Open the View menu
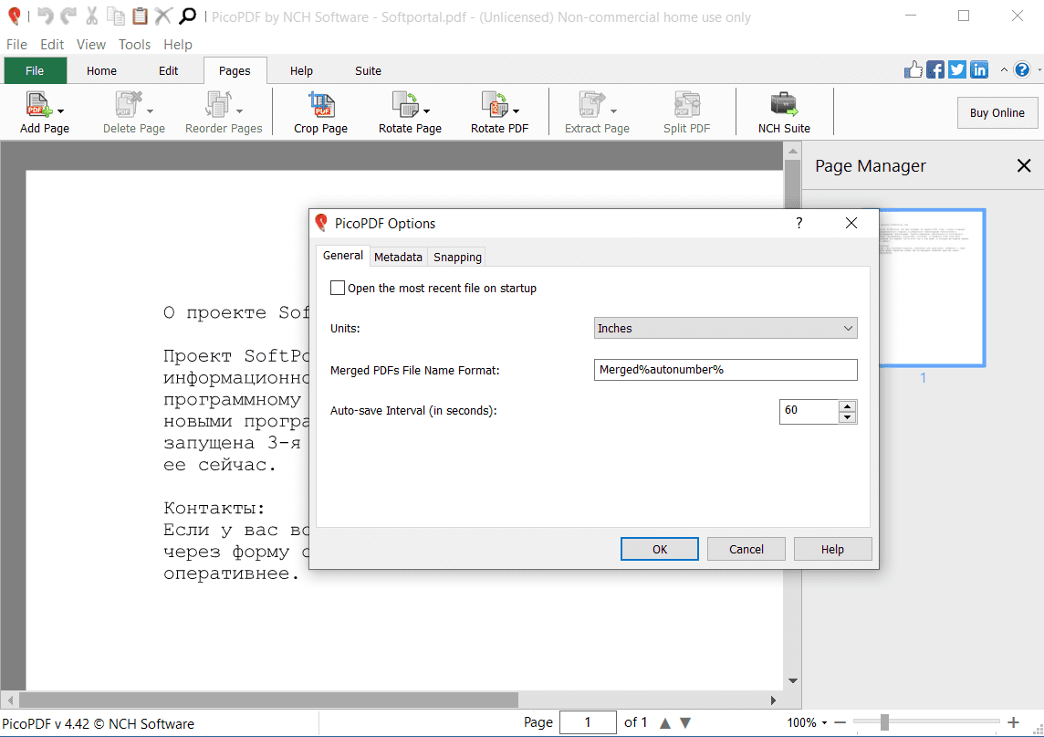1044x737 pixels. (x=90, y=45)
